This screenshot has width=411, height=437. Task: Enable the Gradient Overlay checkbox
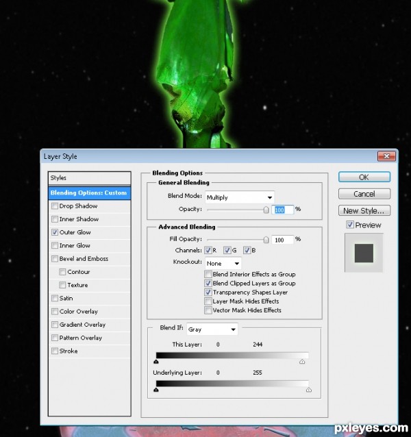pos(55,325)
